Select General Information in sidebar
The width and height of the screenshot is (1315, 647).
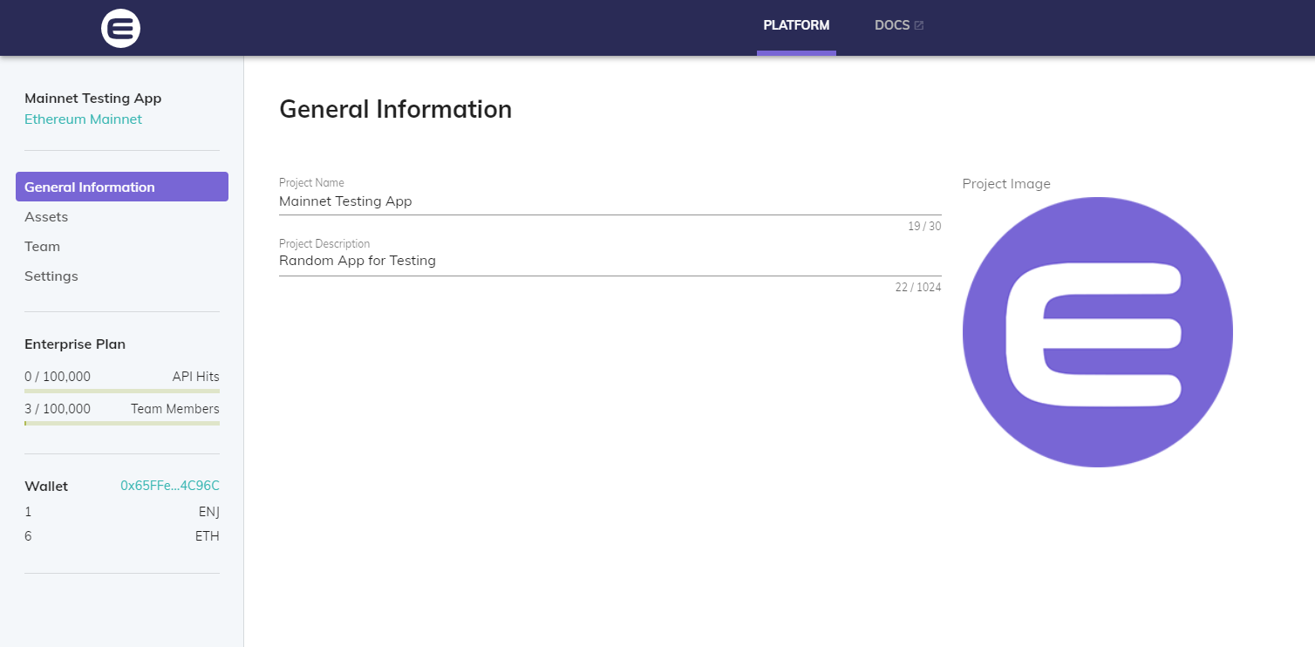click(x=122, y=187)
